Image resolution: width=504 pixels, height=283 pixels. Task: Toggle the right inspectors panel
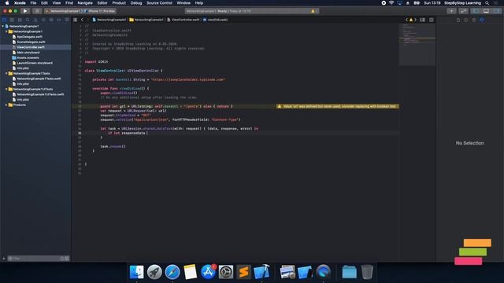pyautogui.click(x=497, y=11)
